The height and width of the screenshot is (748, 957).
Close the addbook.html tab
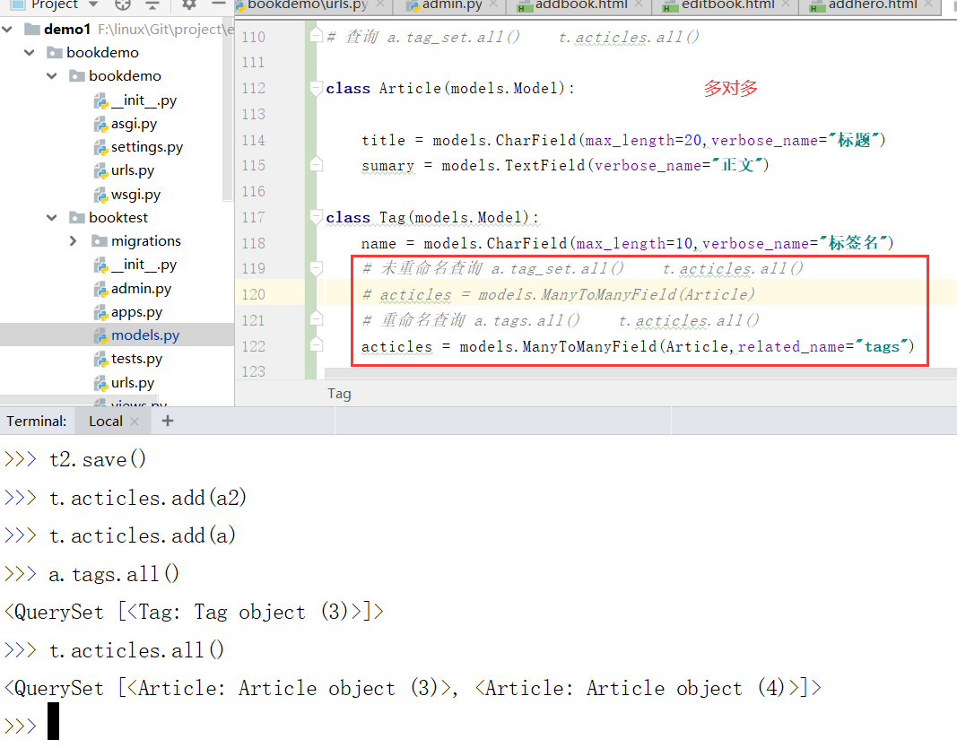(639, 4)
